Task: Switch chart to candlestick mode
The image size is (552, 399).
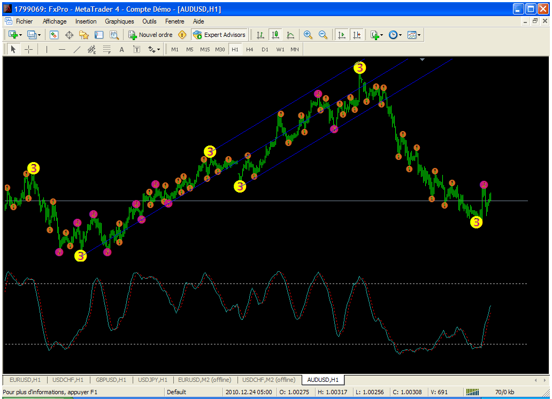Action: [x=275, y=35]
